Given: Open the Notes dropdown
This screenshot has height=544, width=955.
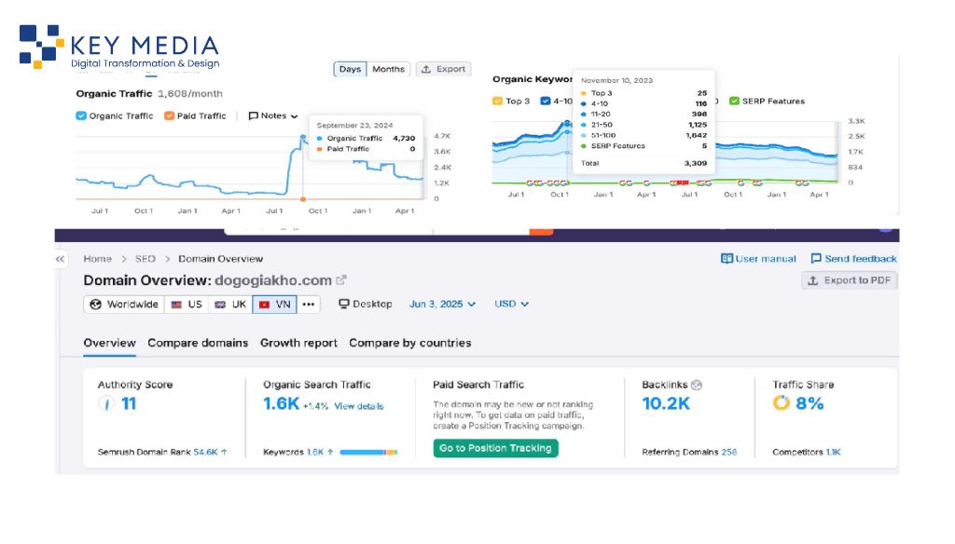Looking at the screenshot, I should (x=273, y=116).
